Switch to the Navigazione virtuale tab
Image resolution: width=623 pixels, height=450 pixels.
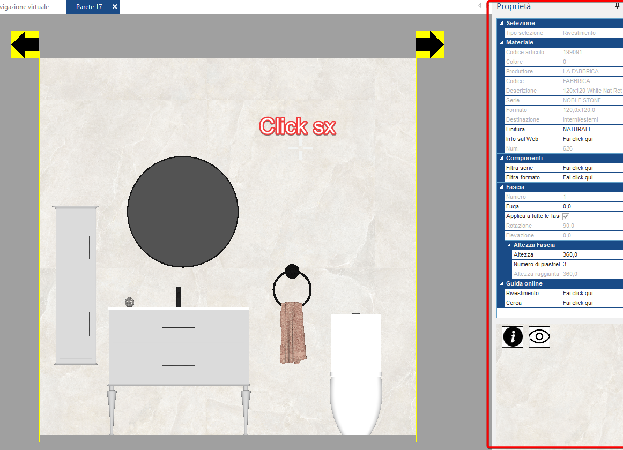click(x=25, y=7)
